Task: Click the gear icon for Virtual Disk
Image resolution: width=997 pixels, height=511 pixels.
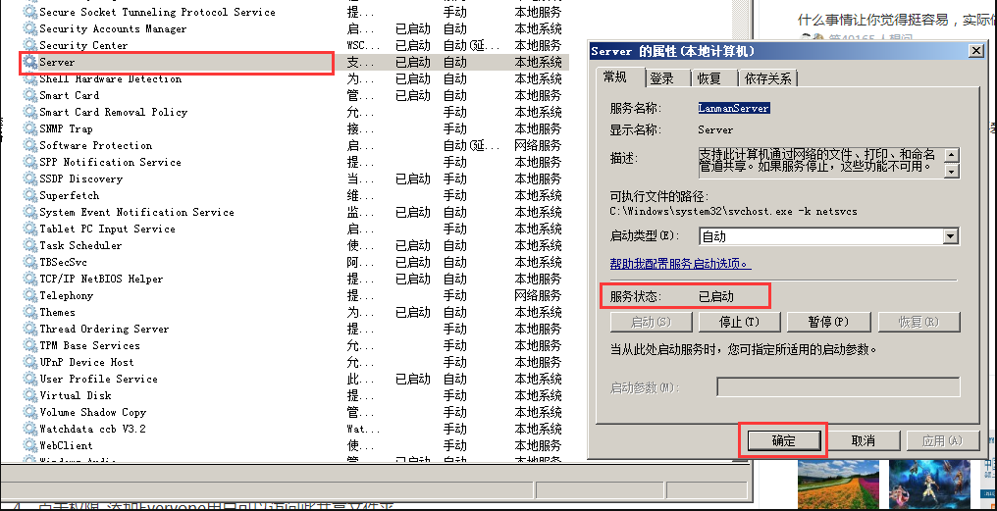Action: (29, 396)
